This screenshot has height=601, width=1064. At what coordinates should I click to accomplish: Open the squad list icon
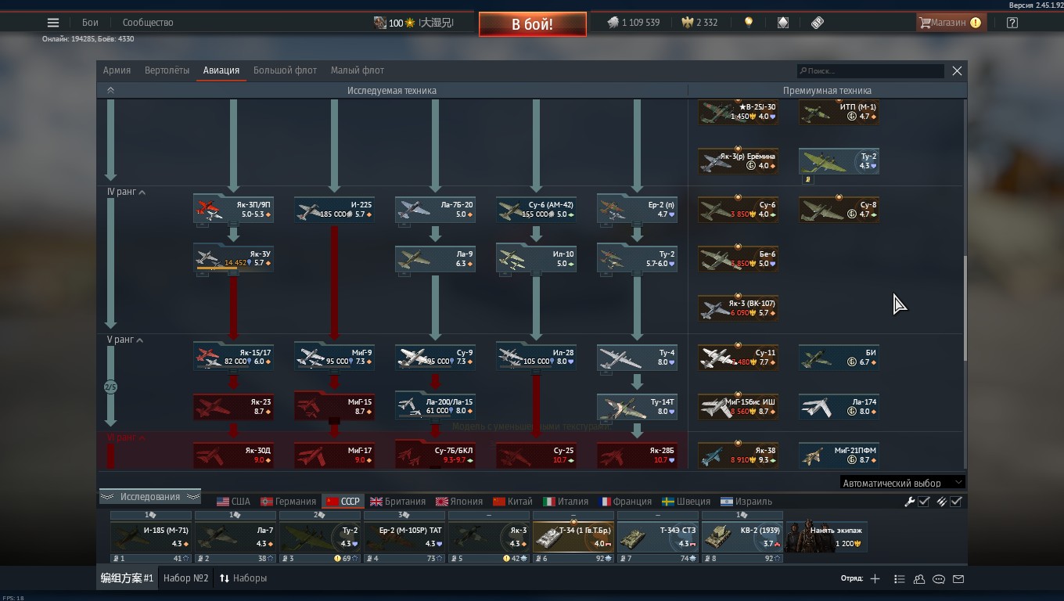pyautogui.click(x=900, y=579)
